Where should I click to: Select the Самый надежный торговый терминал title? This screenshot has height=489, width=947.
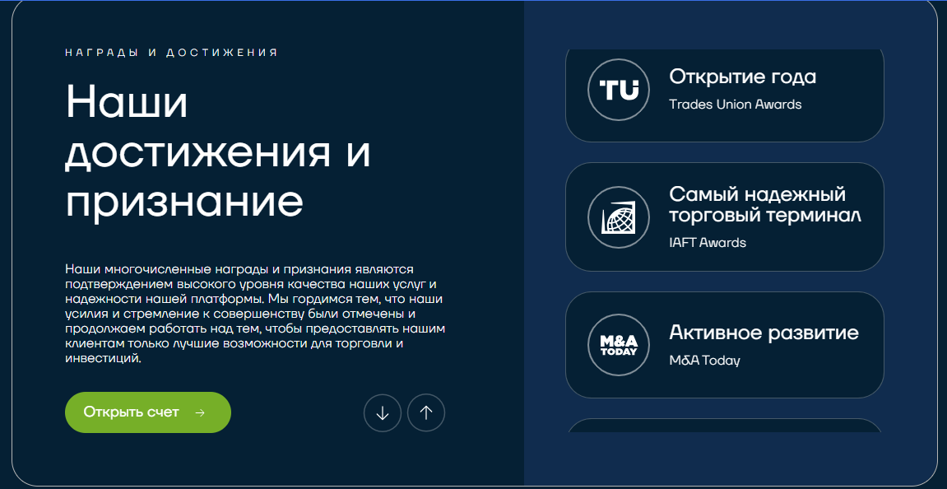[x=764, y=205]
